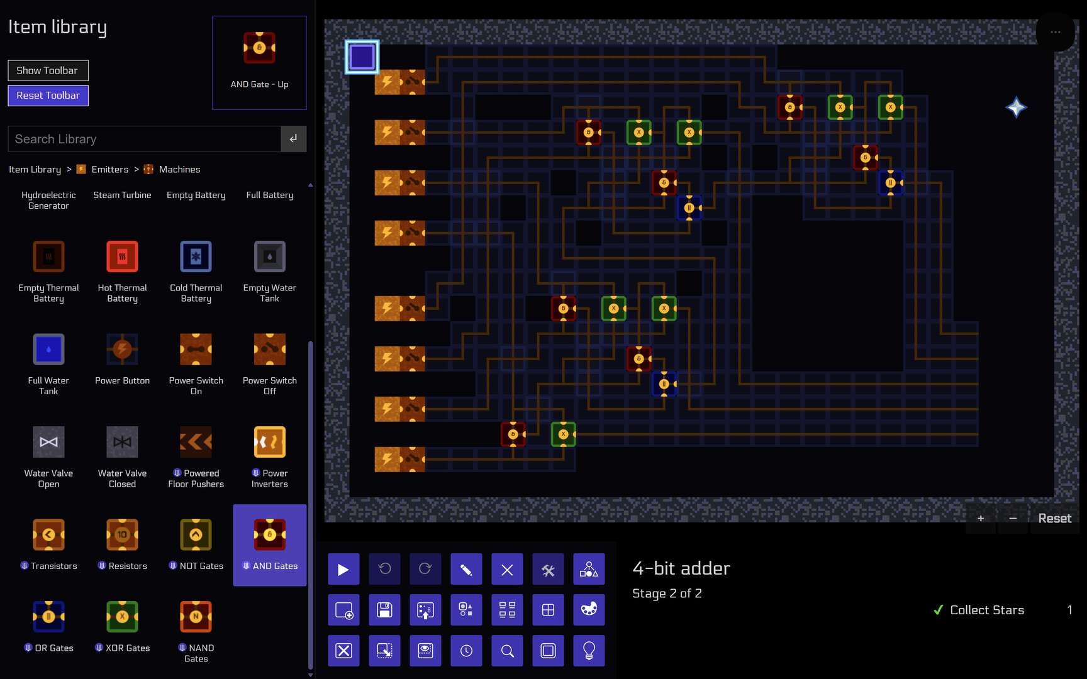Select the Transistors item in the library

pos(48,544)
